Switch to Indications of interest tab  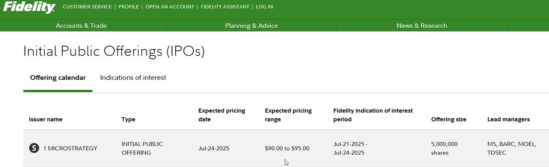point(133,78)
